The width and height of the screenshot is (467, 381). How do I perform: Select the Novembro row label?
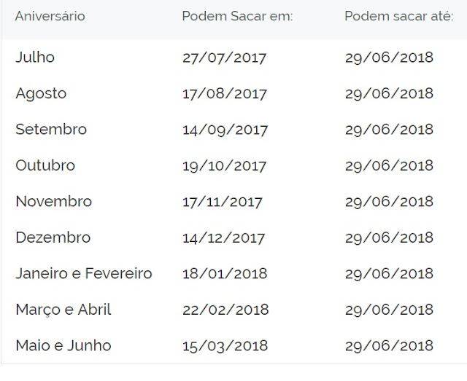[53, 202]
